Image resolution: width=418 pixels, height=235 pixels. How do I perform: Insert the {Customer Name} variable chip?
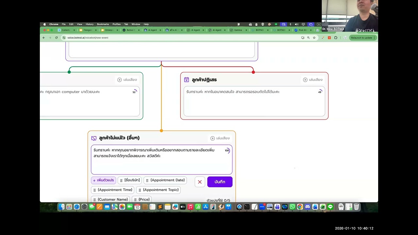[110, 199]
